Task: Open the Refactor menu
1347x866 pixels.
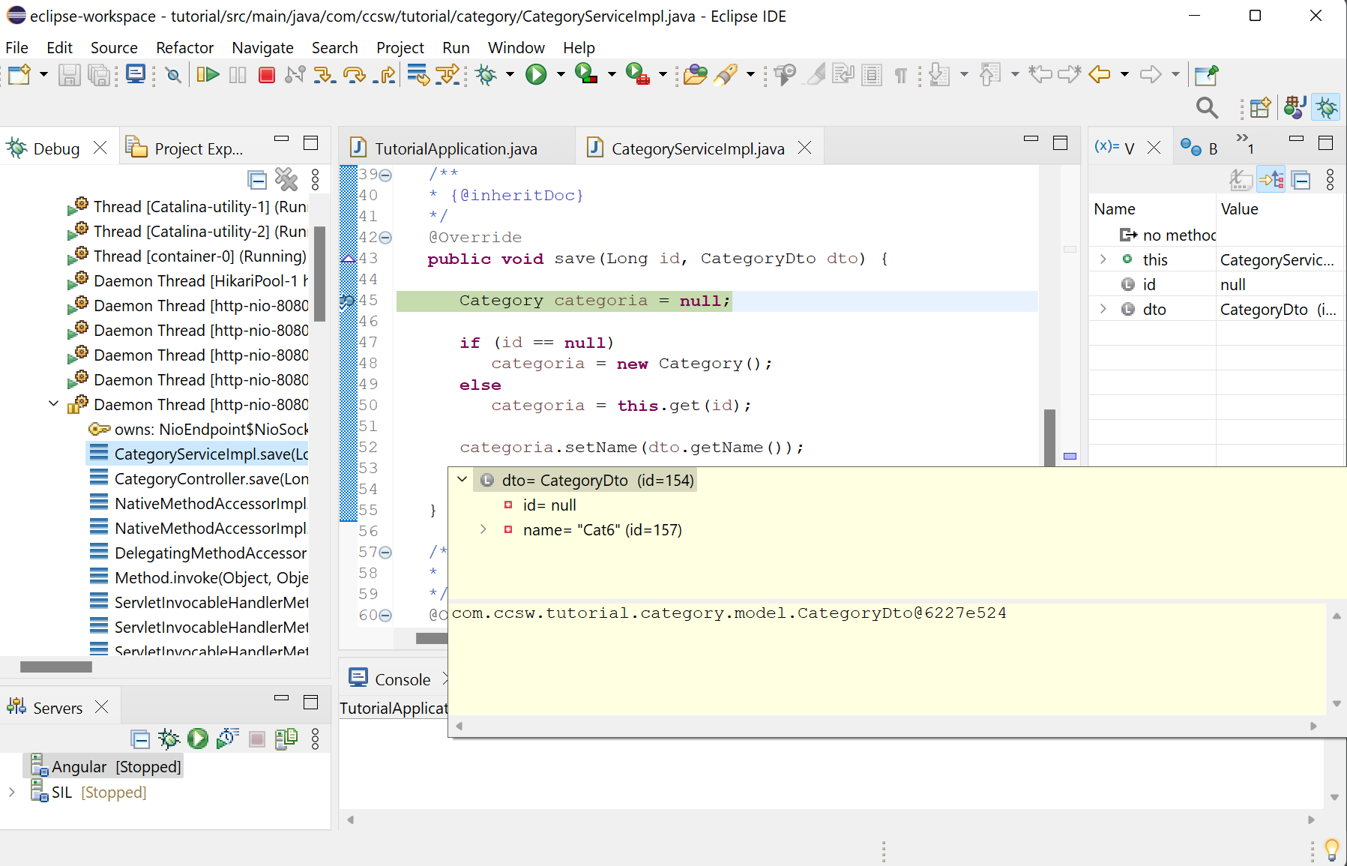Action: [x=184, y=47]
